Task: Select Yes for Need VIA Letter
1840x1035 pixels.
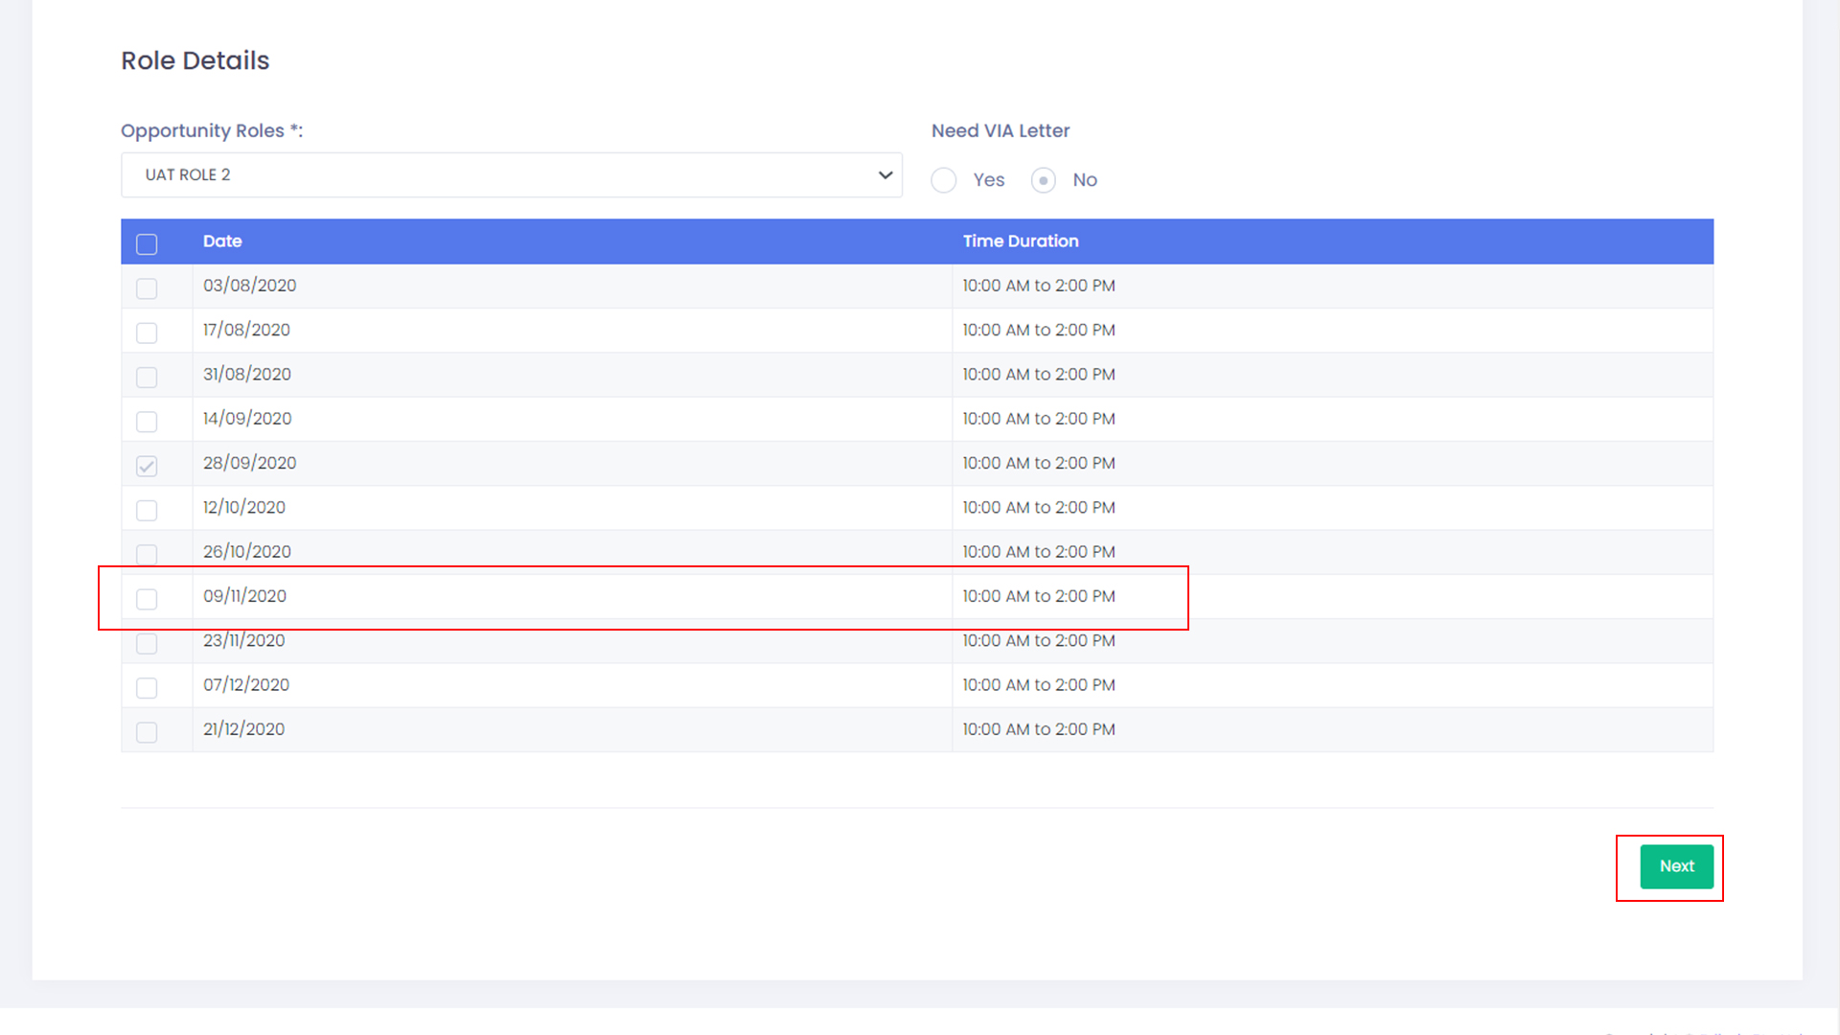Action: [944, 180]
